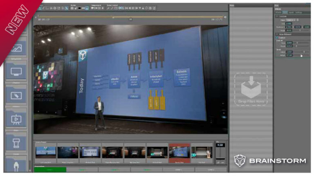This screenshot has height=176, width=314.
Task: Open the monitor screen folder in sidebar
Action: click(x=16, y=71)
